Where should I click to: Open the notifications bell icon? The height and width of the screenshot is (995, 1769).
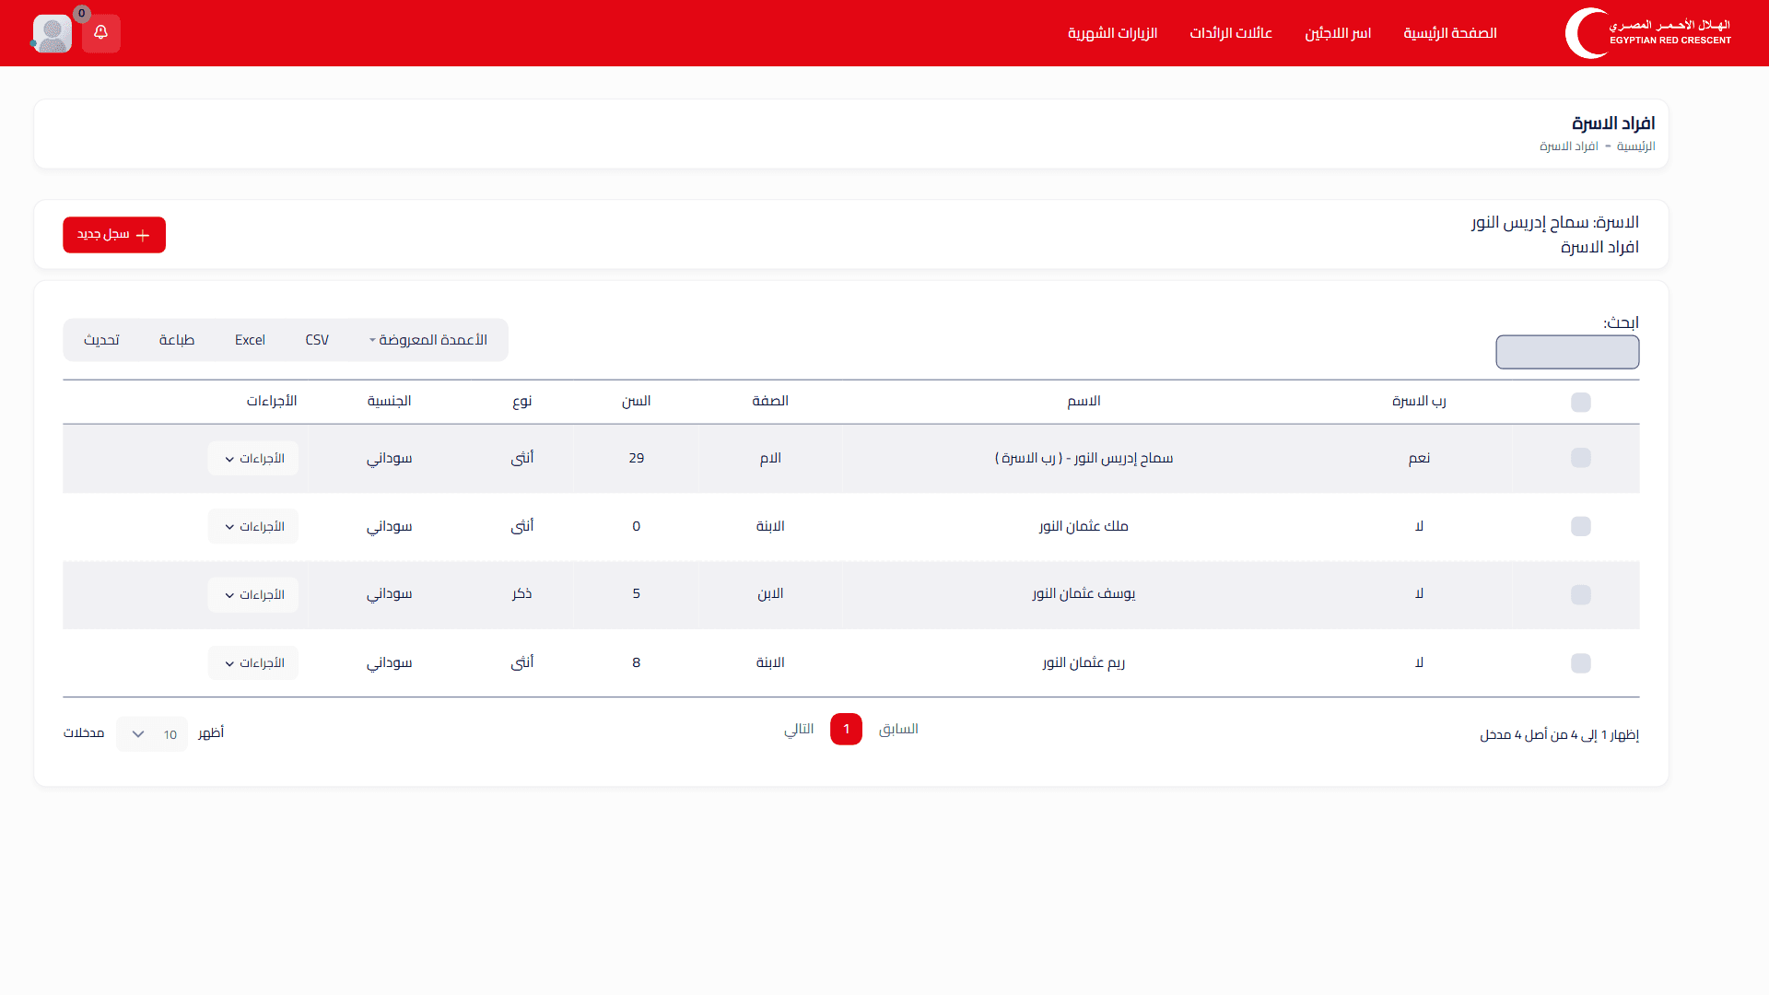[x=101, y=33]
